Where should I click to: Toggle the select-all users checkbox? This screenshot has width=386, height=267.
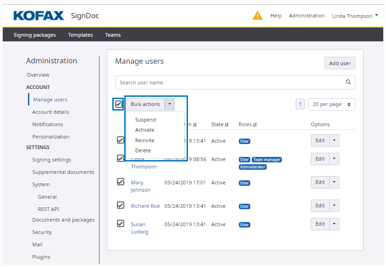[x=119, y=104]
